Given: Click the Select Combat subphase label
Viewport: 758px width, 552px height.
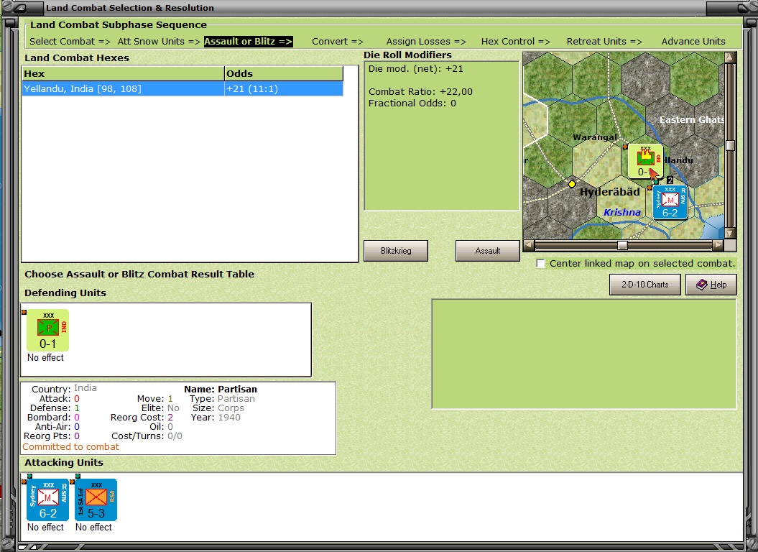Looking at the screenshot, I should point(70,42).
